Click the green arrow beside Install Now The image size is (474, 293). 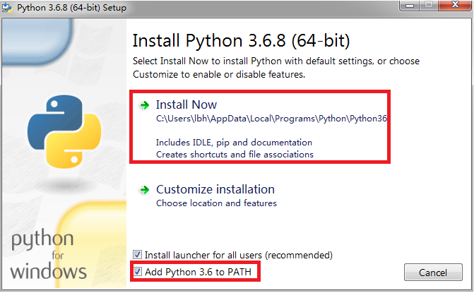(145, 105)
